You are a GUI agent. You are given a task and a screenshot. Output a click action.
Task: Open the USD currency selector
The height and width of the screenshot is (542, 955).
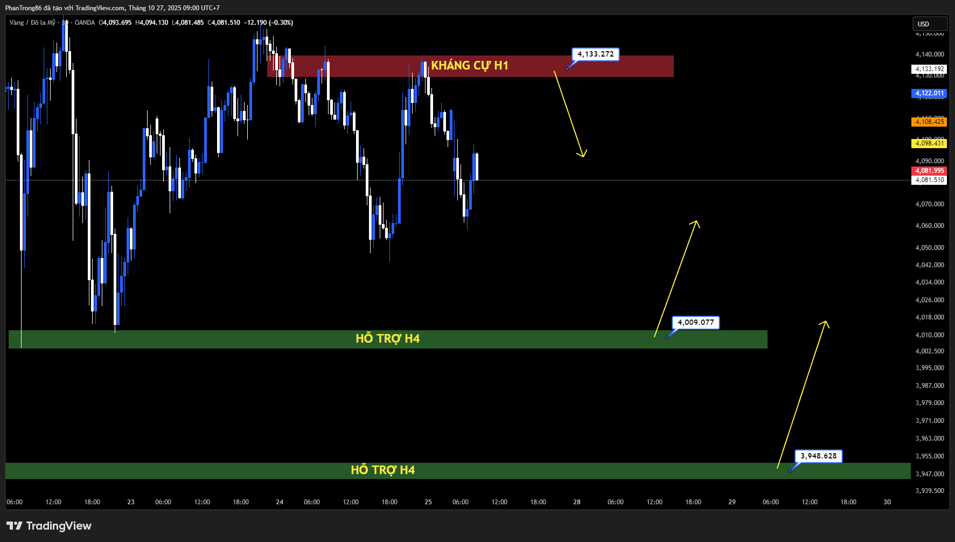tap(929, 24)
